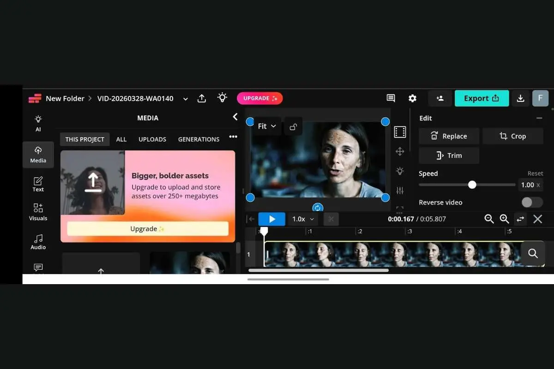This screenshot has width=554, height=369.
Task: Toggle the rotate handle below the video preview
Action: pos(318,208)
